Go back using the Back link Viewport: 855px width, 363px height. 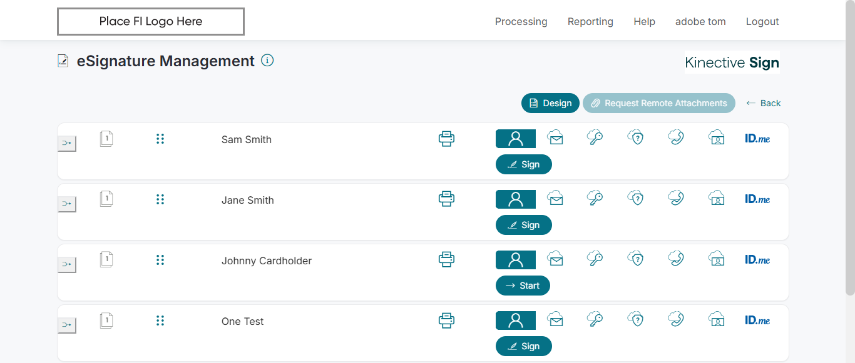pyautogui.click(x=764, y=103)
